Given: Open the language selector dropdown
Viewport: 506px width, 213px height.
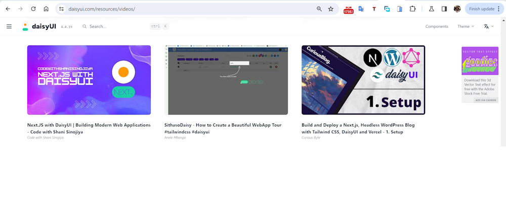Looking at the screenshot, I should click(x=489, y=26).
